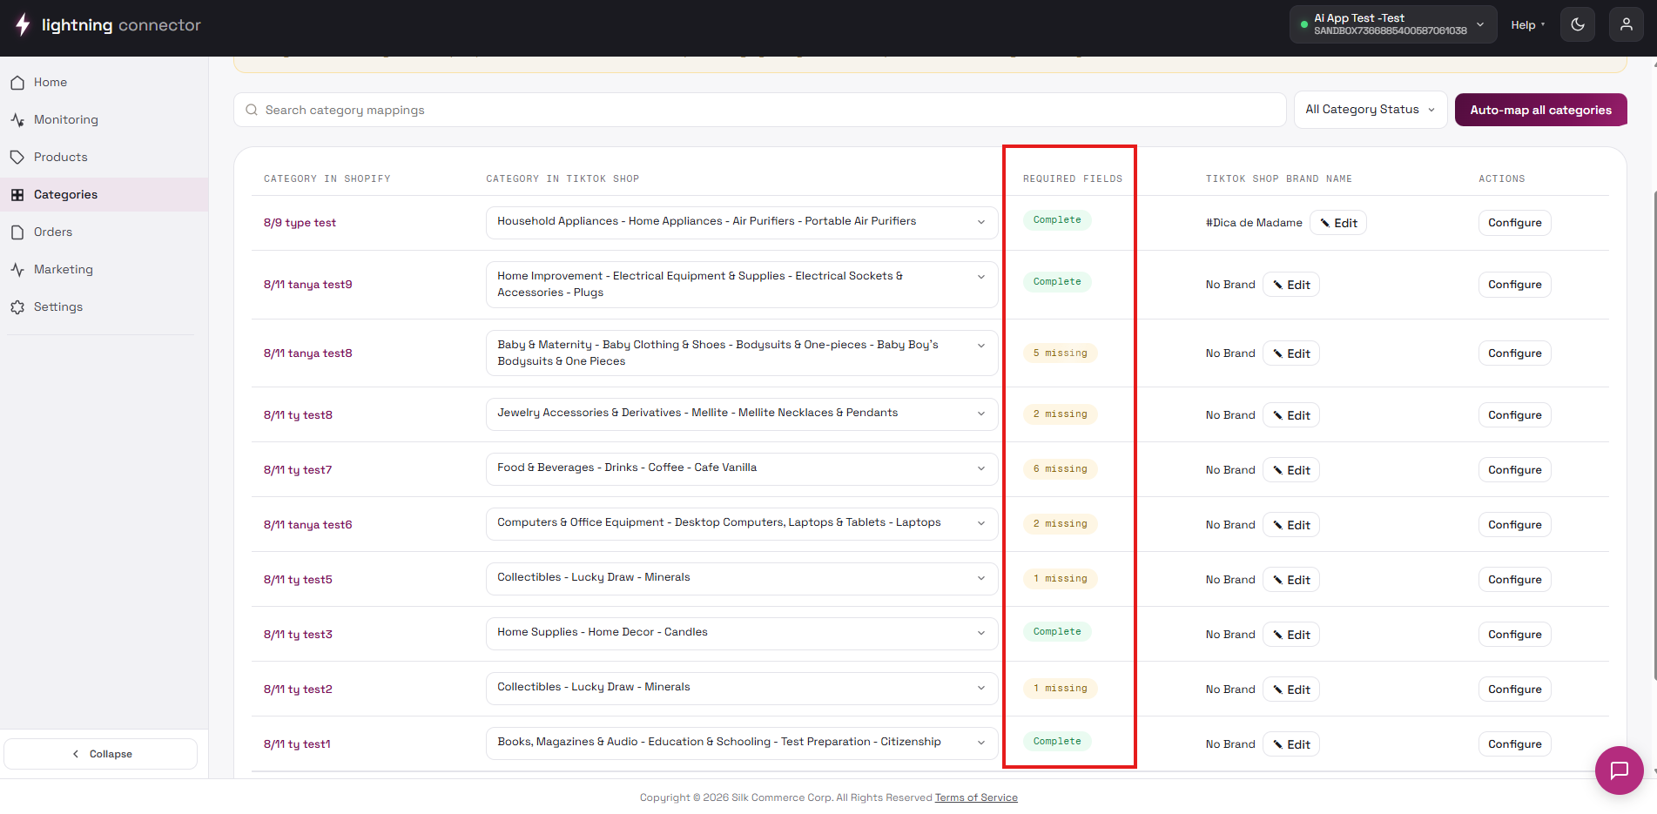Open the Terms of Service link

pyautogui.click(x=976, y=797)
